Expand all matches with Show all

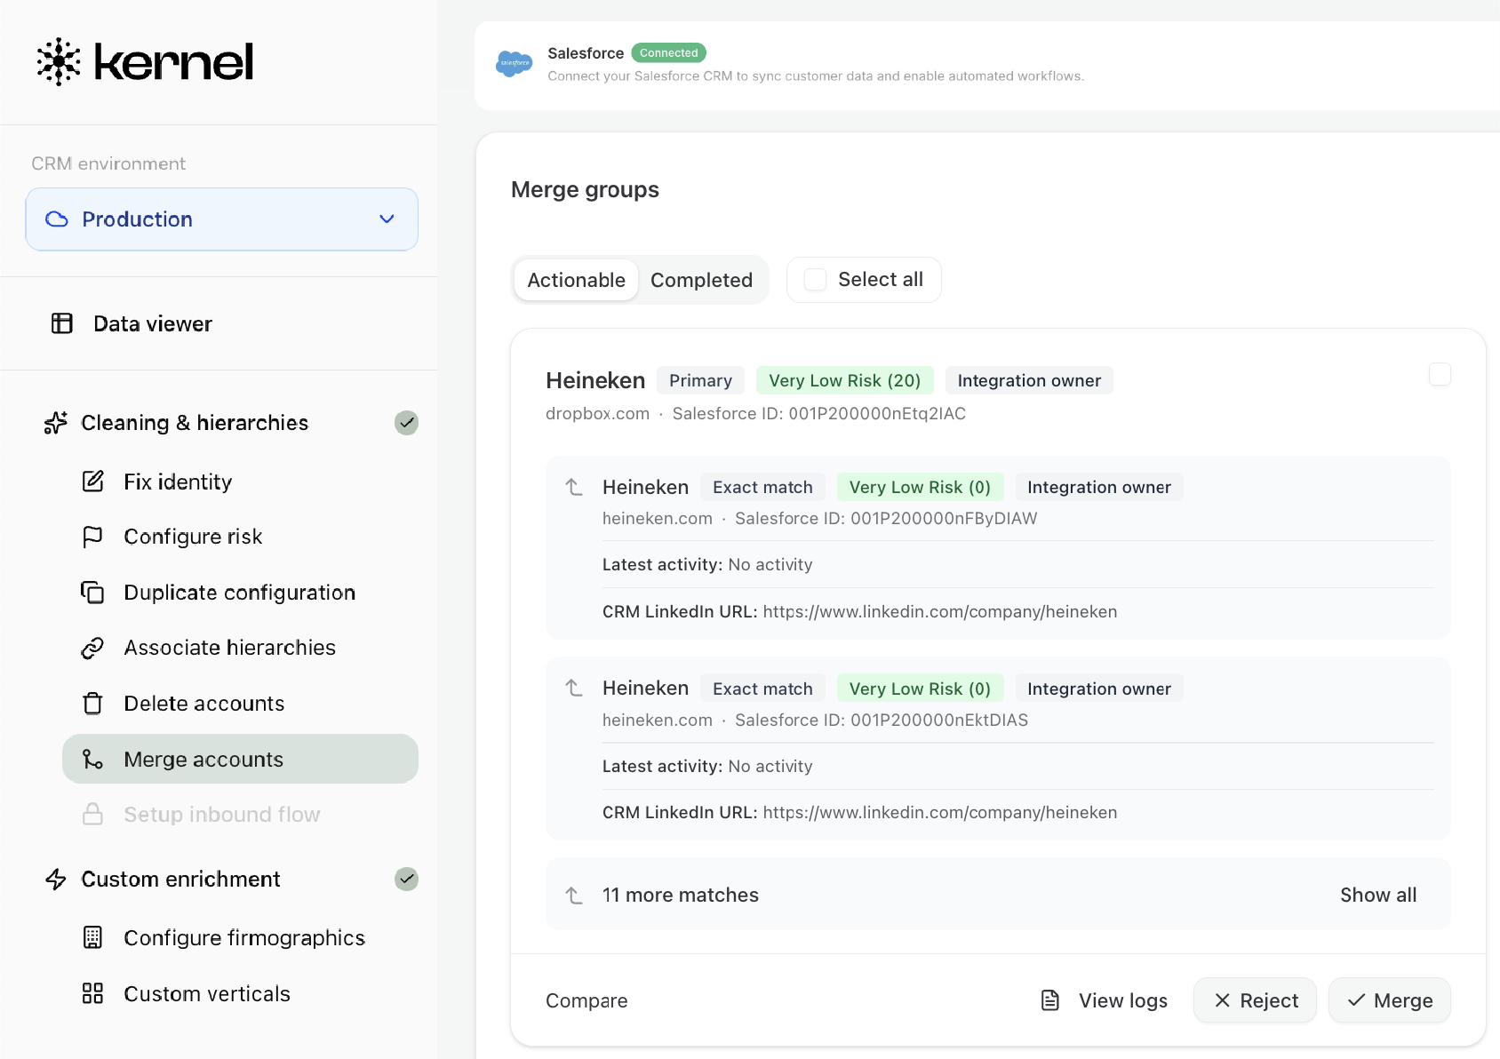(x=1378, y=896)
